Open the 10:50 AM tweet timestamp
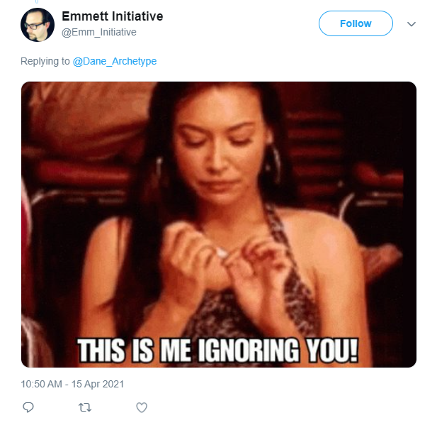The height and width of the screenshot is (430, 437). coord(41,384)
